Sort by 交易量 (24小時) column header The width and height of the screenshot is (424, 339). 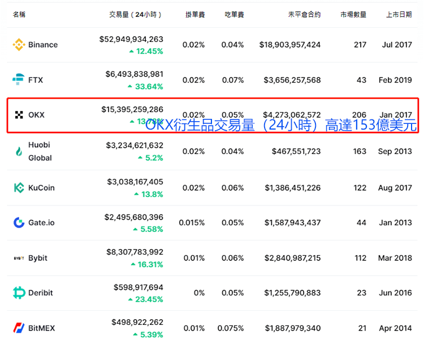coord(136,14)
